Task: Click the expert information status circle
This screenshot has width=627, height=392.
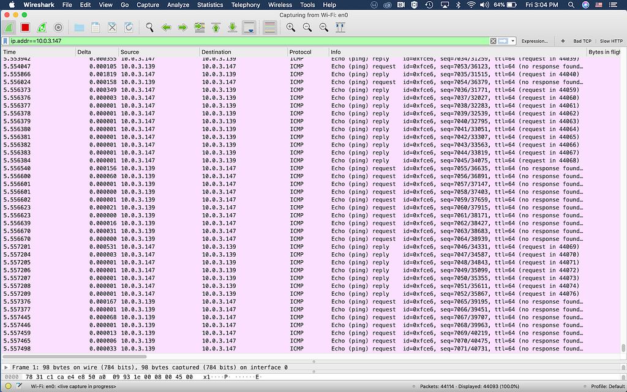Action: click(8, 386)
